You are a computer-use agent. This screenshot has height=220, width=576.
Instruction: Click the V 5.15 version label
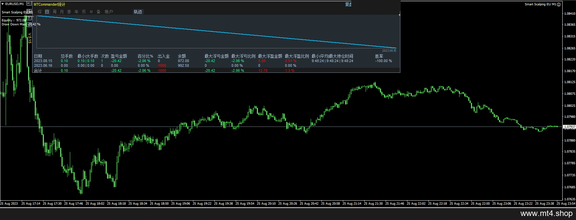pyautogui.click(x=29, y=38)
